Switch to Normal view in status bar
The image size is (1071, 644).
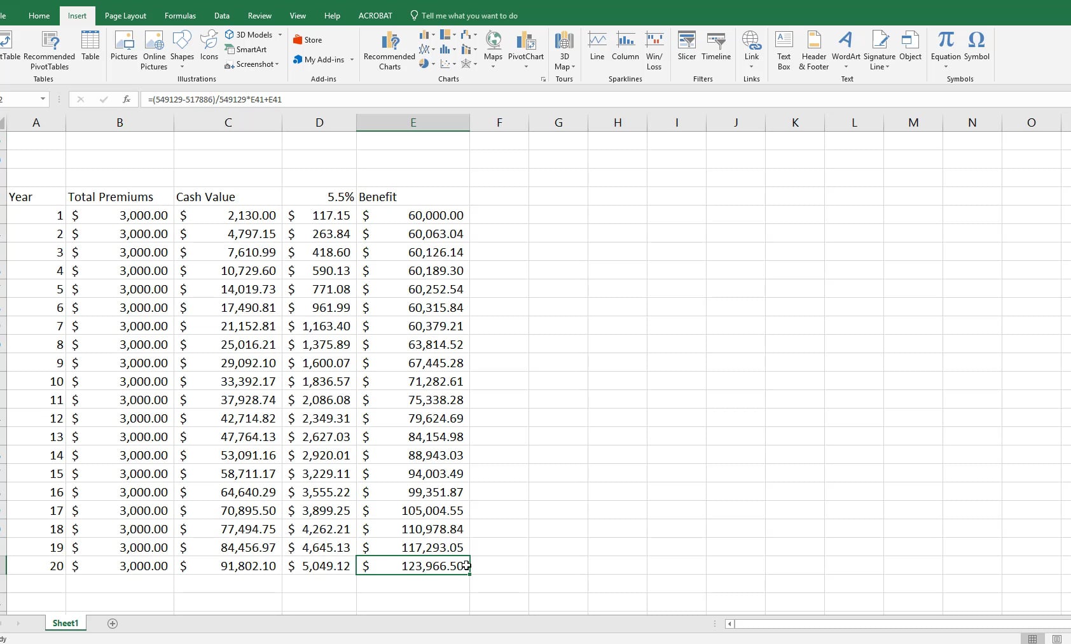(x=1032, y=639)
